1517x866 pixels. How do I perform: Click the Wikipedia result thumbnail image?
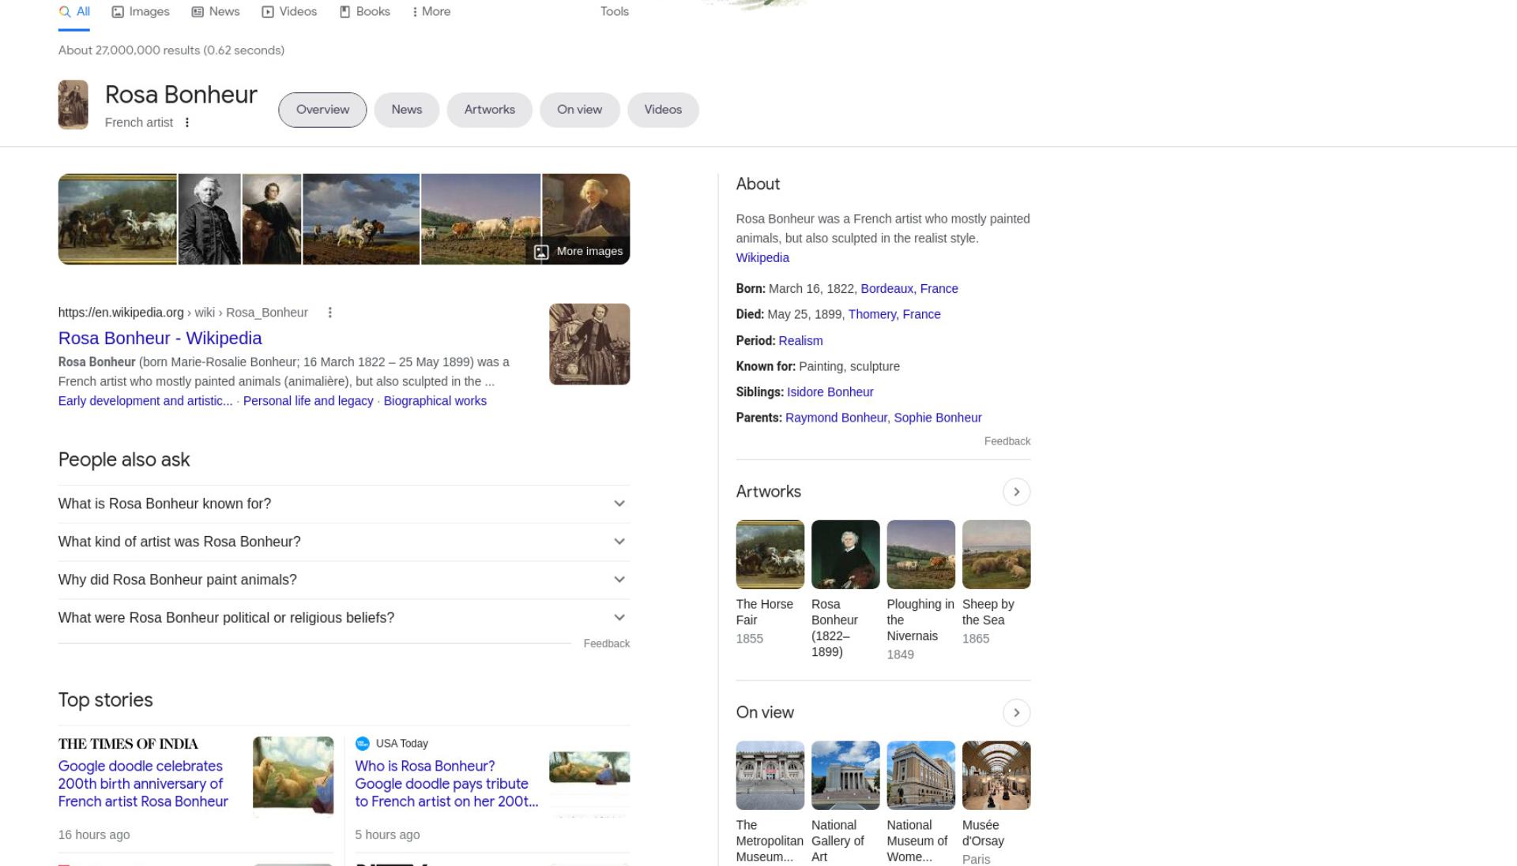[589, 344]
